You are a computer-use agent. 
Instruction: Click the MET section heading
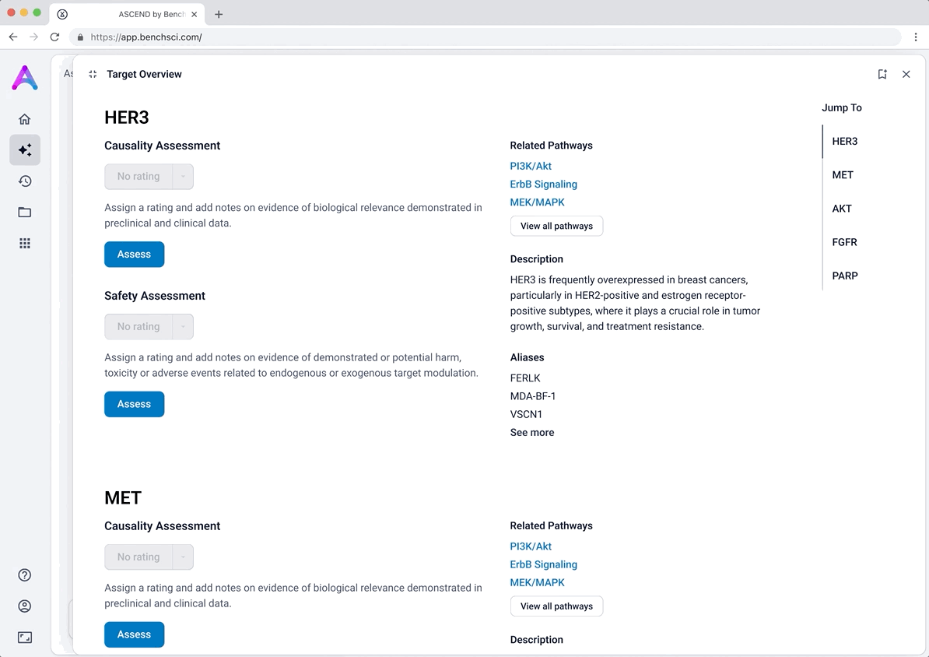click(x=123, y=497)
